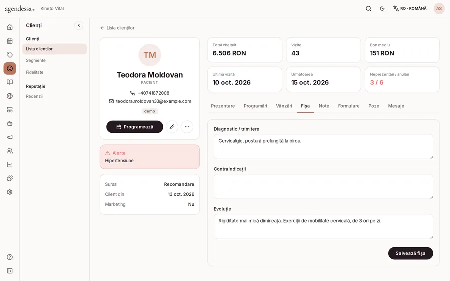The height and width of the screenshot is (281, 450).
Task: Collapse the Clienți panel with chevron
Action: pos(79,25)
